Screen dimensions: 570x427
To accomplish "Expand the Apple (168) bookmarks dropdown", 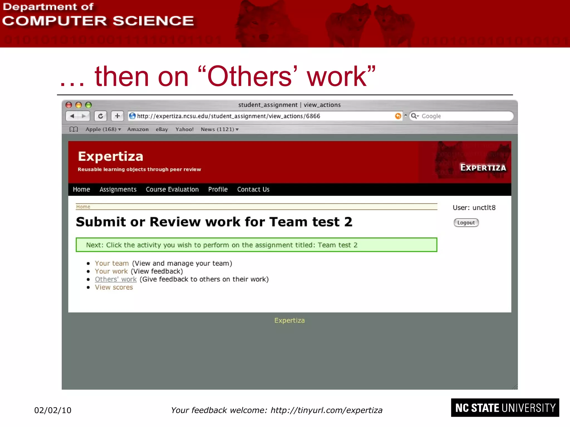I will [103, 129].
